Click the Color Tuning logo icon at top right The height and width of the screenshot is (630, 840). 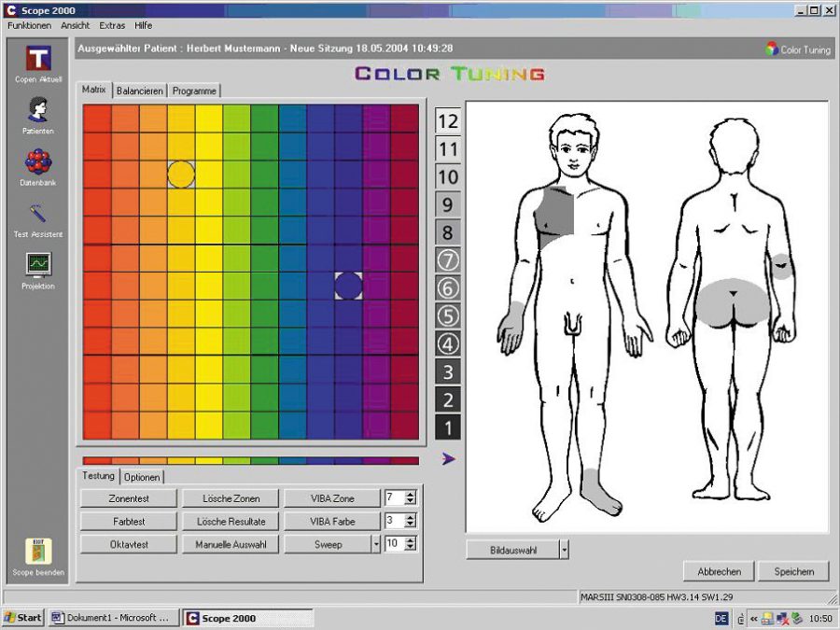(771, 49)
